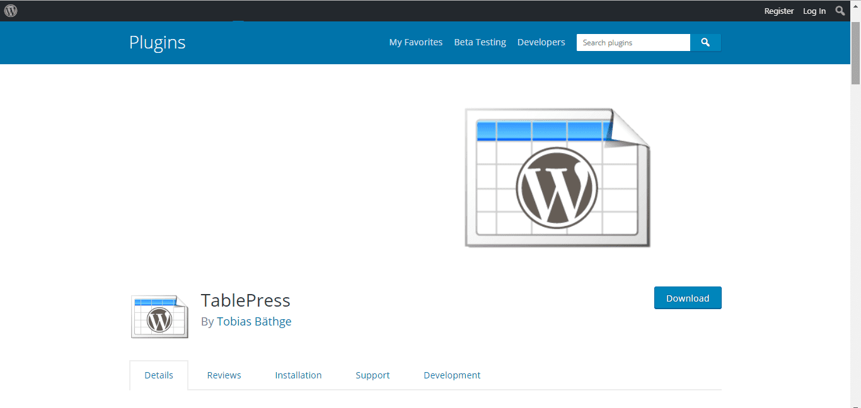This screenshot has height=408, width=861.
Task: Click the blue plugin search magnifier button
Action: click(705, 42)
